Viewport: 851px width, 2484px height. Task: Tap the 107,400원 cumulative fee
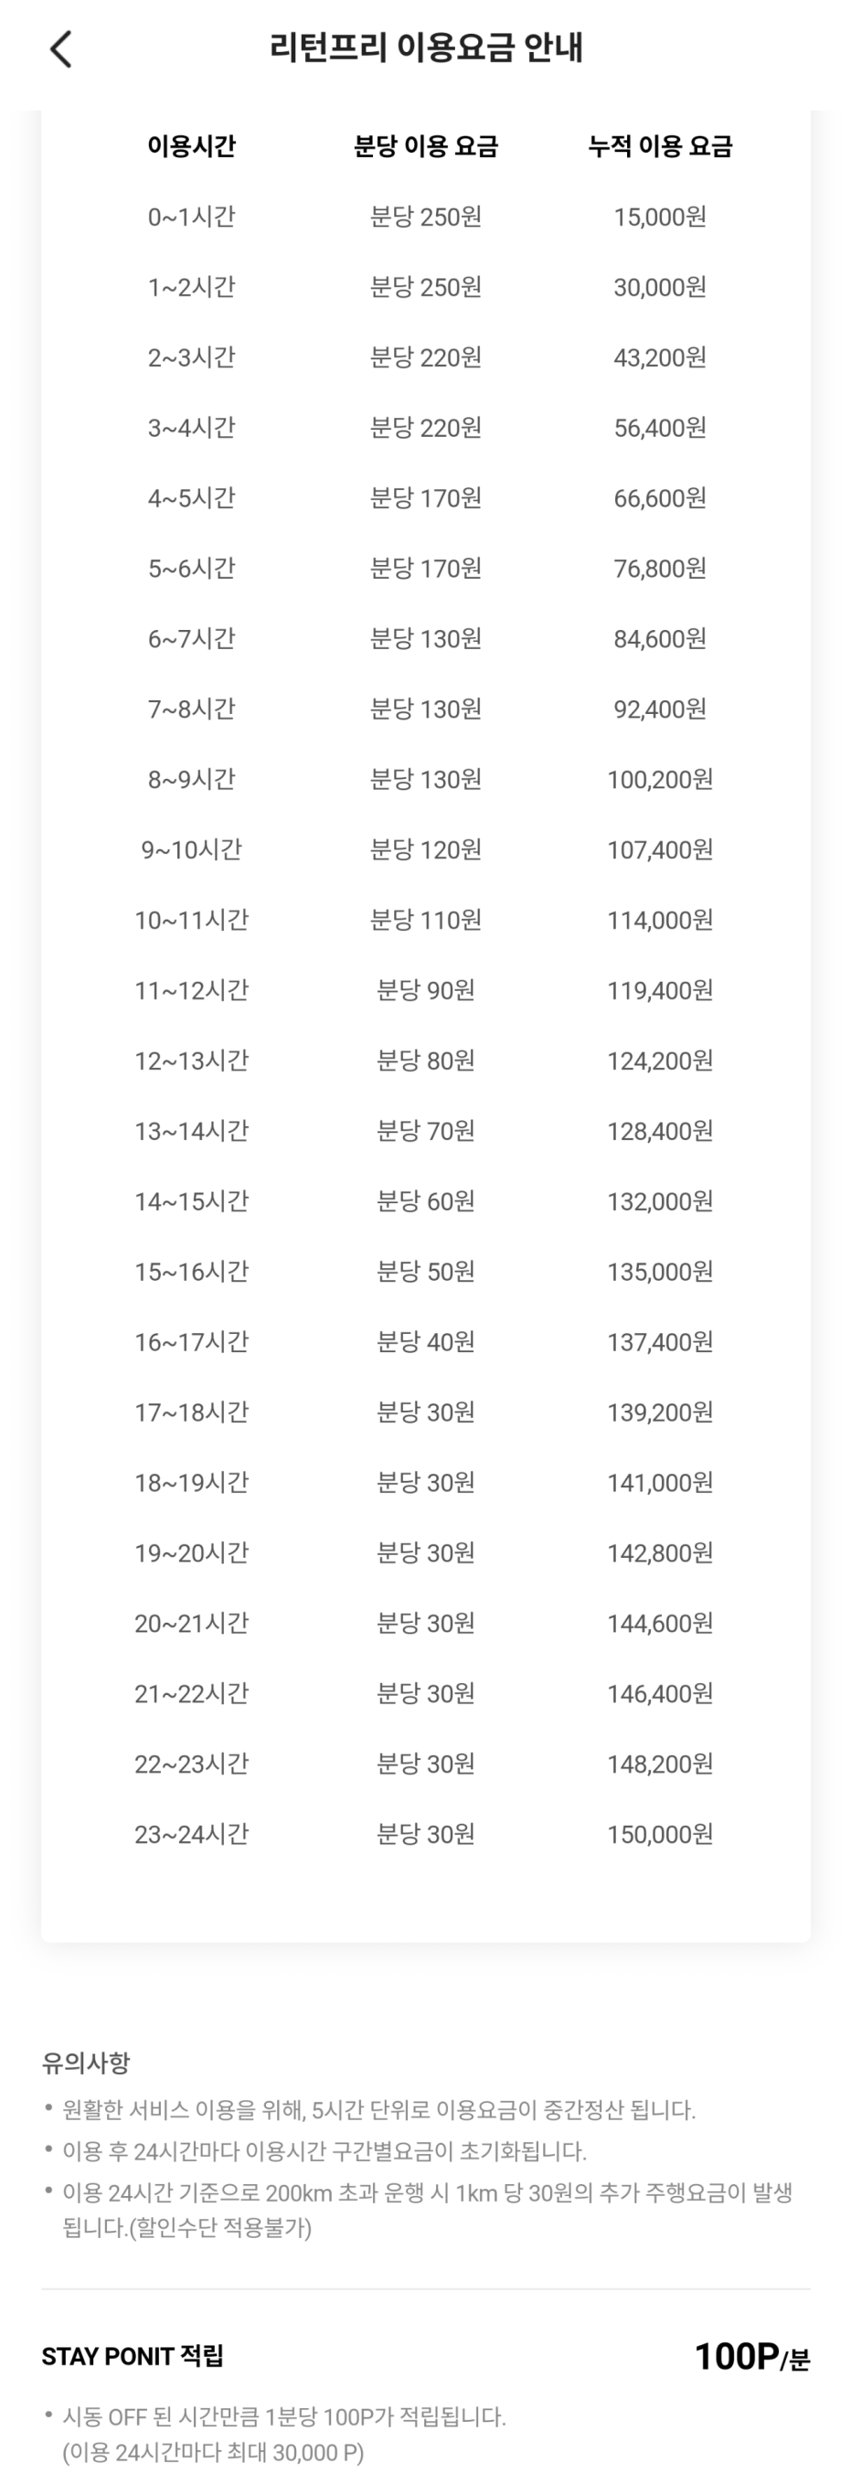[660, 849]
